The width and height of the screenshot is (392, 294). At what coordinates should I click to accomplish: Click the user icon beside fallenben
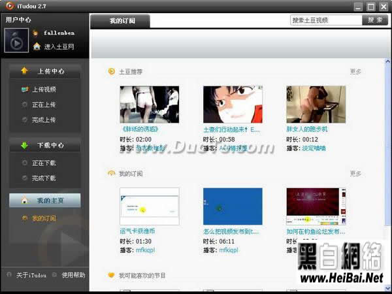pos(35,33)
